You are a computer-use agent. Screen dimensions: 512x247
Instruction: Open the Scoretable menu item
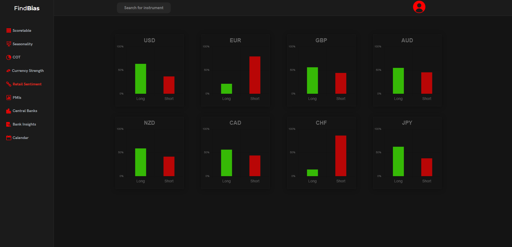(22, 30)
